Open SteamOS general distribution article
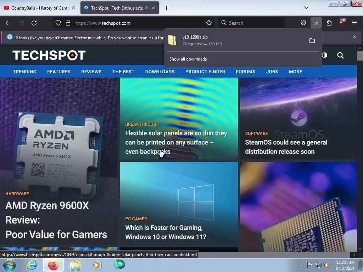Image resolution: width=363 pixels, height=272 pixels. (286, 147)
